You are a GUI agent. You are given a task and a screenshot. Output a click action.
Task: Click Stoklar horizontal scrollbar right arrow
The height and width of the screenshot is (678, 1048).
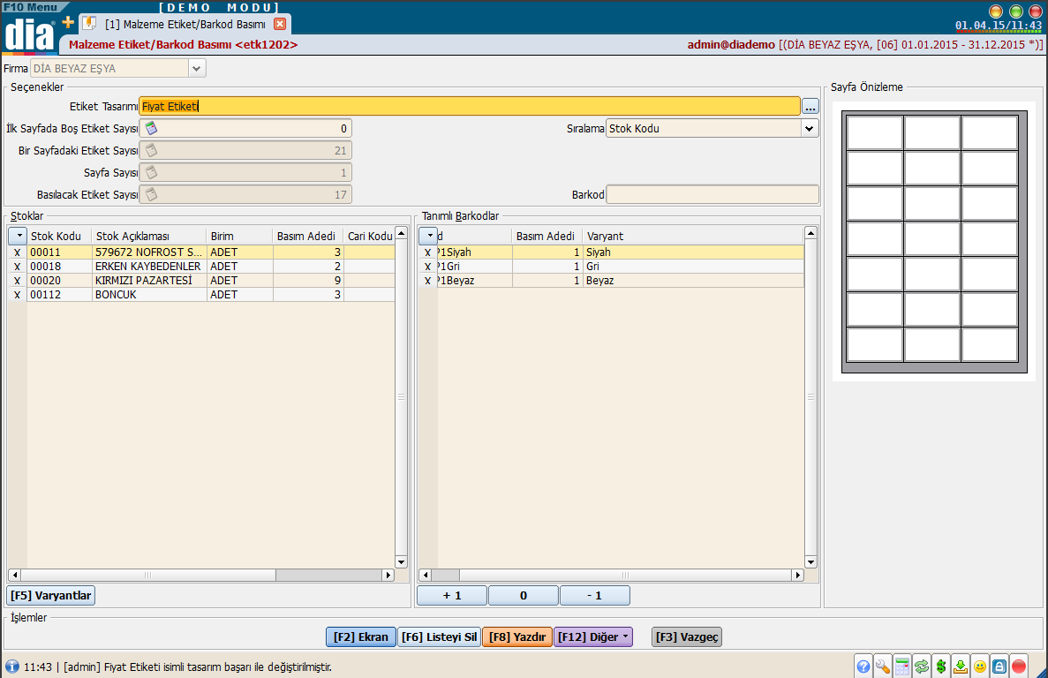coord(388,575)
